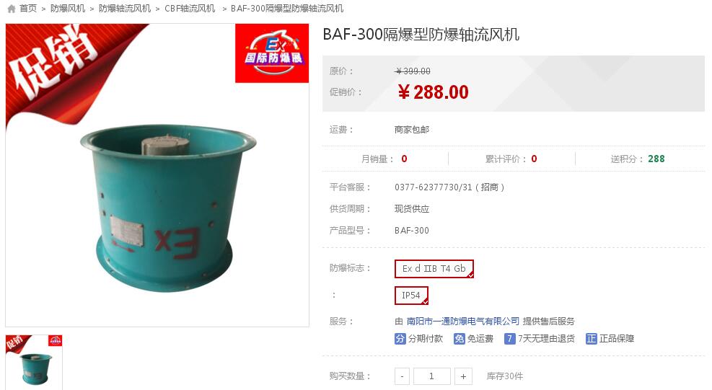
Task: Click the home icon in breadcrumb
Action: pos(12,9)
